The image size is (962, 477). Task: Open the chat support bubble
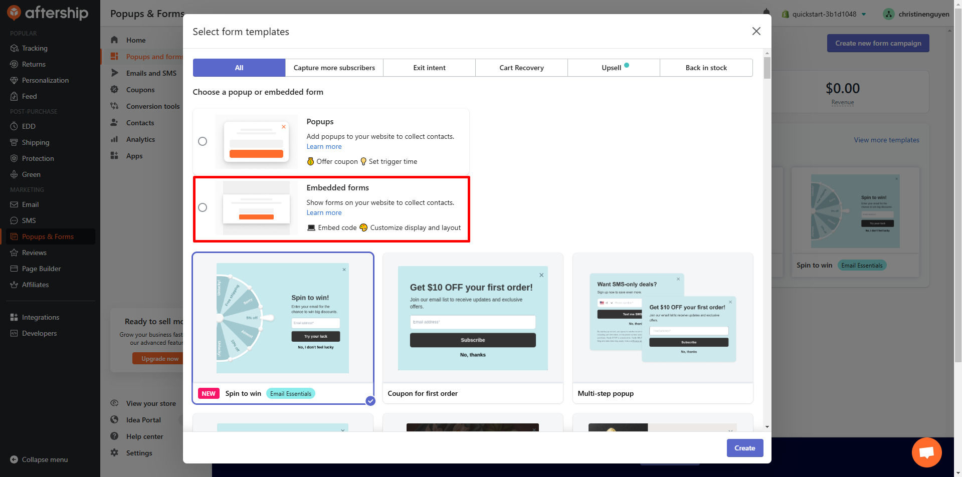coord(926,452)
